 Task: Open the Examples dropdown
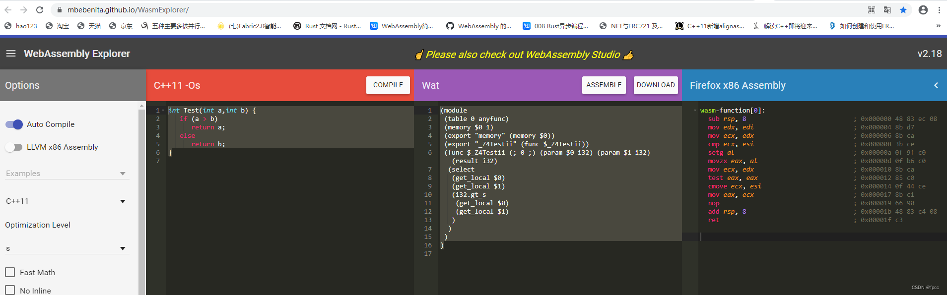(x=67, y=174)
